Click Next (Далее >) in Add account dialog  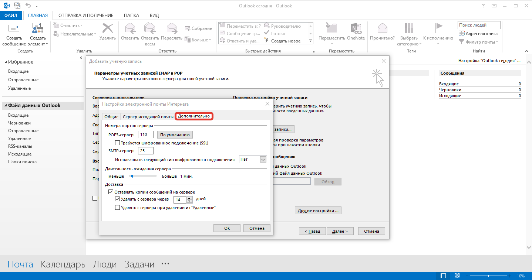click(340, 231)
